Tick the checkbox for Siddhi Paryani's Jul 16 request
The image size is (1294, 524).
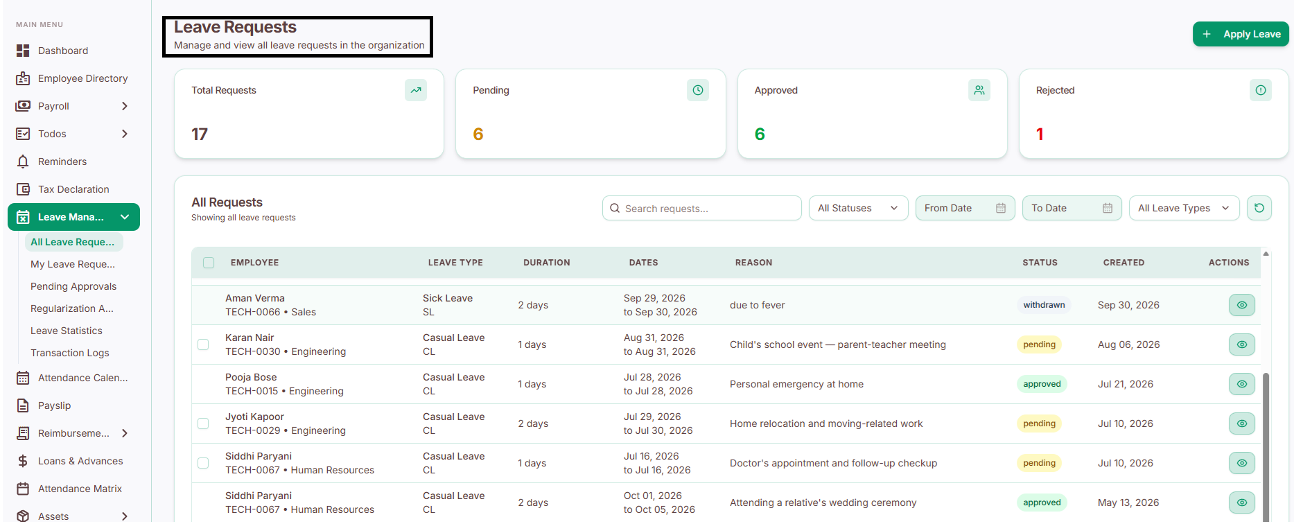point(203,463)
